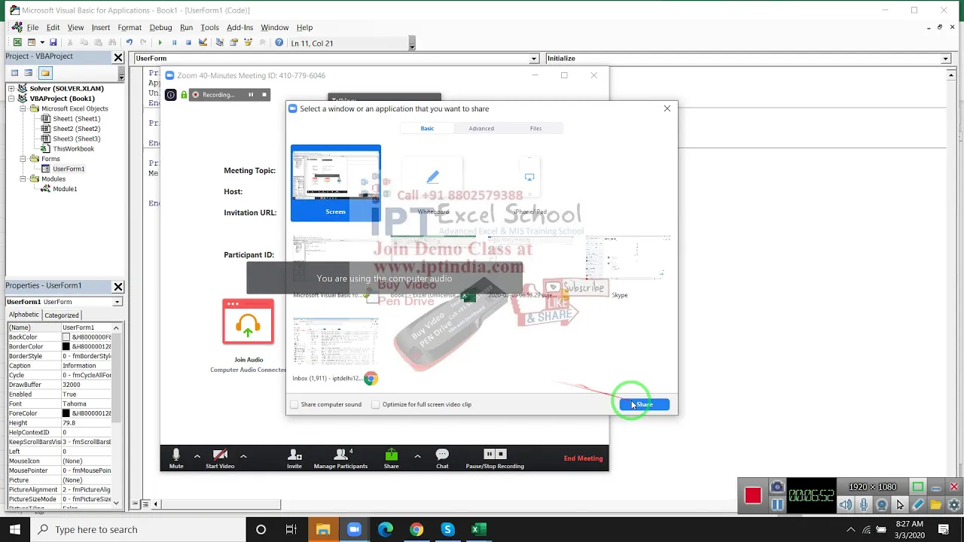Toggle Optimize for full screen video clip

(x=376, y=404)
